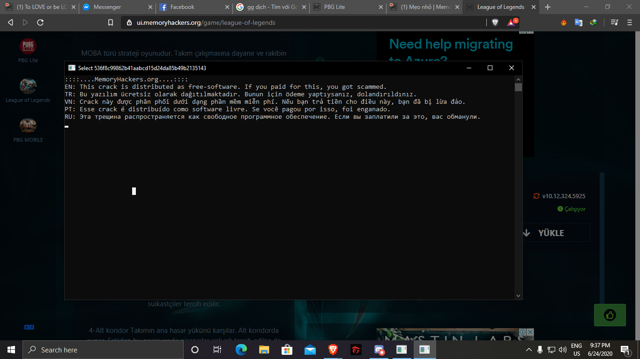Image resolution: width=640 pixels, height=359 pixels.
Task: Show hidden system tray icons
Action: tap(528, 350)
